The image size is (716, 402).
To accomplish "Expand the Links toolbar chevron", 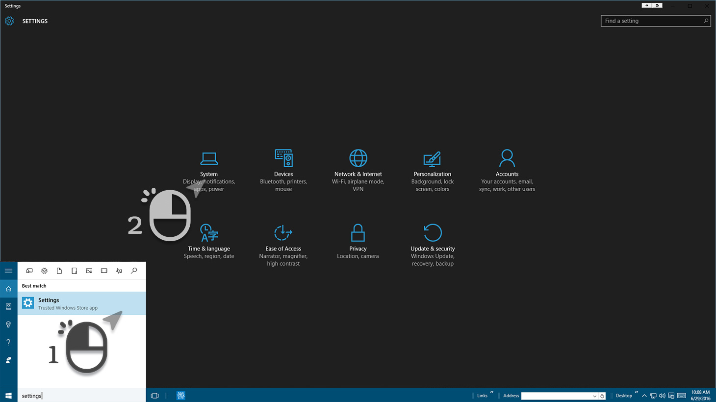I will [x=491, y=392].
